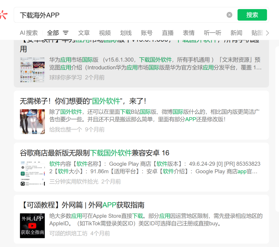Screen dimensions: 279x247
Task: Open the description mentioning B站国际版
Action: coord(154,116)
